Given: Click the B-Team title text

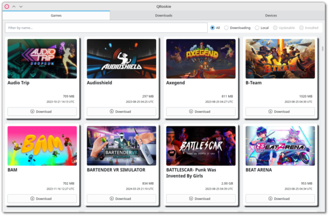Looking at the screenshot, I should [x=253, y=83].
